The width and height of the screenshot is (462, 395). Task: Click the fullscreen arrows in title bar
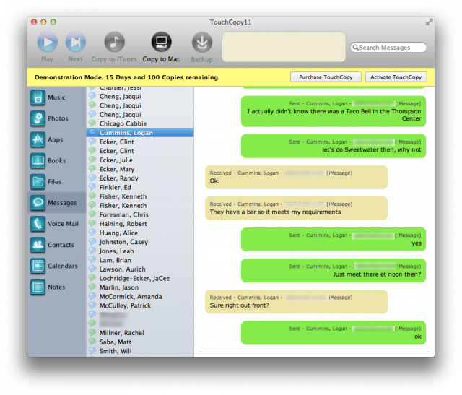pos(429,22)
